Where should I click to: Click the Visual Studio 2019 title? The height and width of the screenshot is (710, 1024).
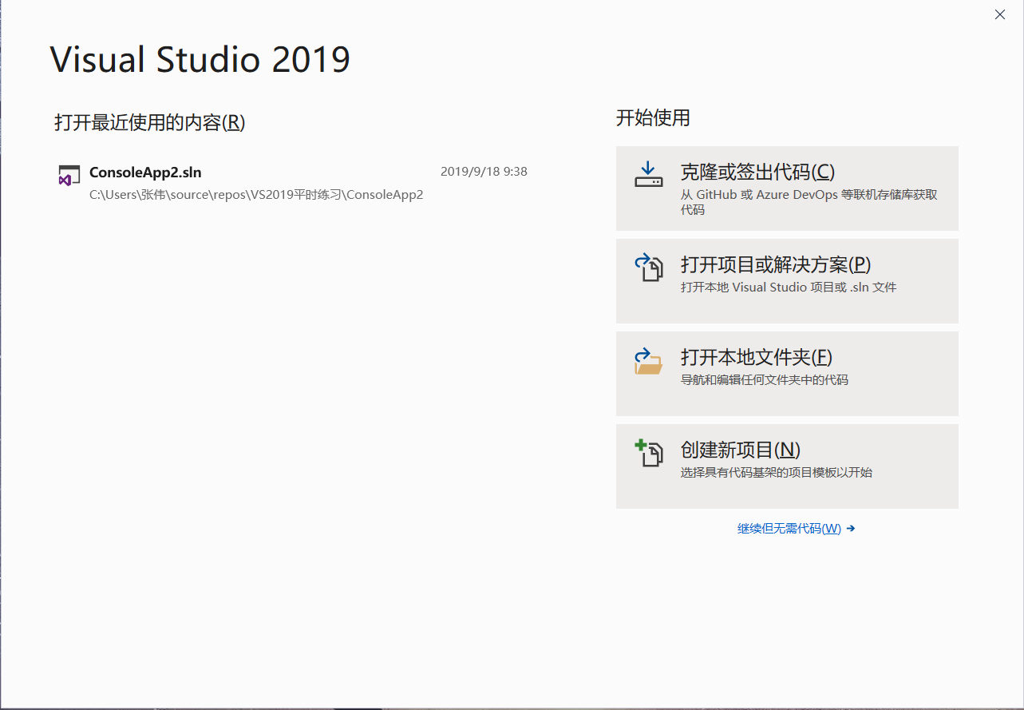[200, 60]
